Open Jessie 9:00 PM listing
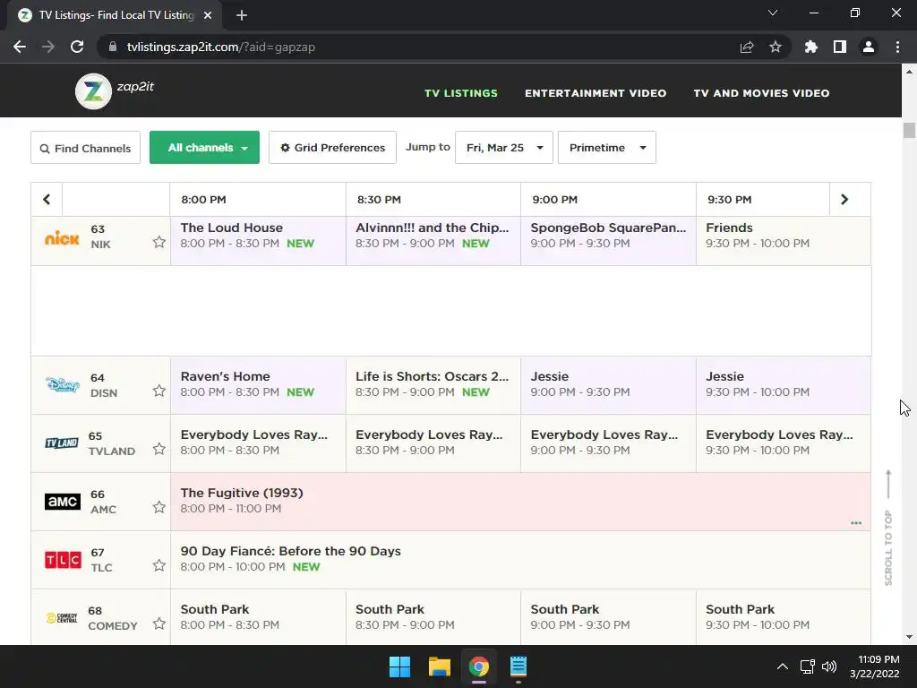The height and width of the screenshot is (688, 917). pos(608,384)
